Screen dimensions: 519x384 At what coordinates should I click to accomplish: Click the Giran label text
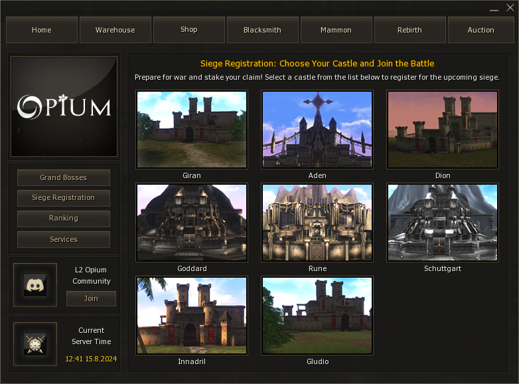pos(192,175)
